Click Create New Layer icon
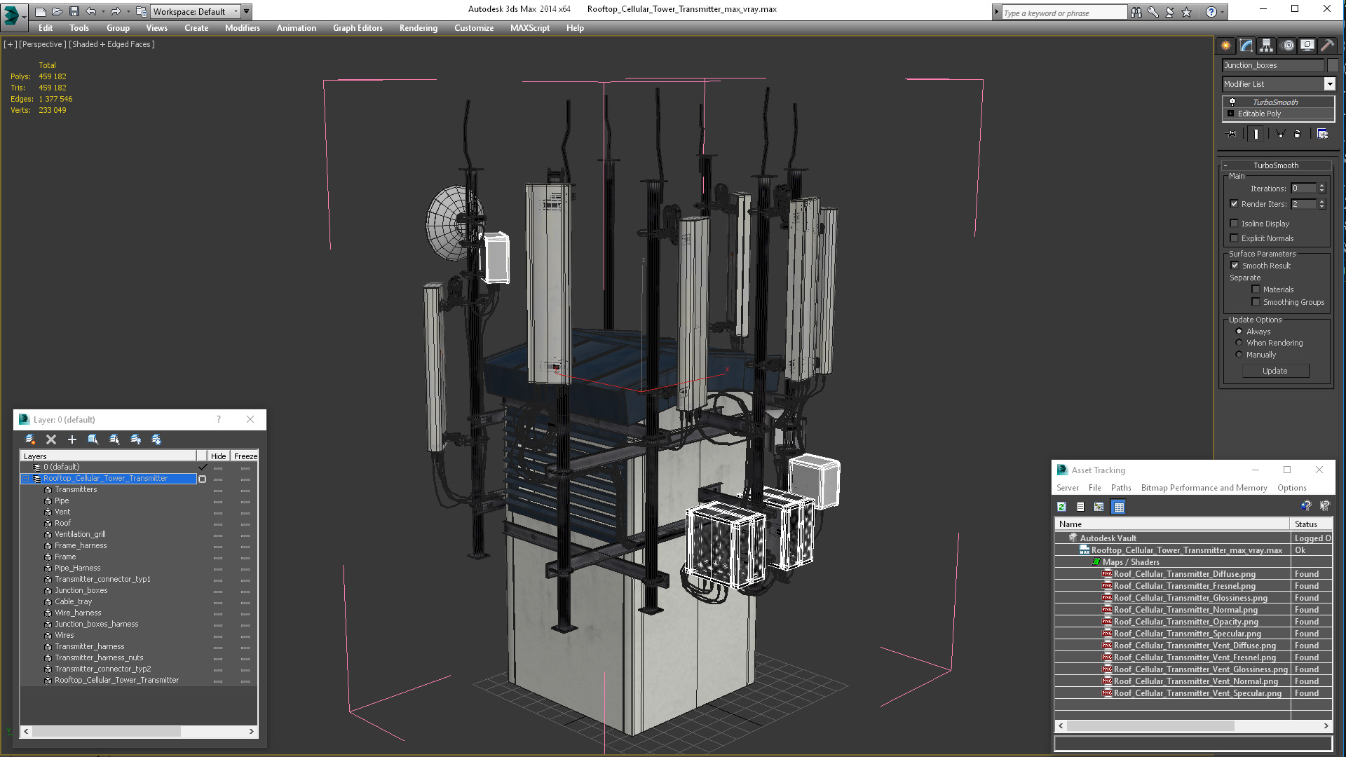The width and height of the screenshot is (1346, 757). [x=30, y=439]
